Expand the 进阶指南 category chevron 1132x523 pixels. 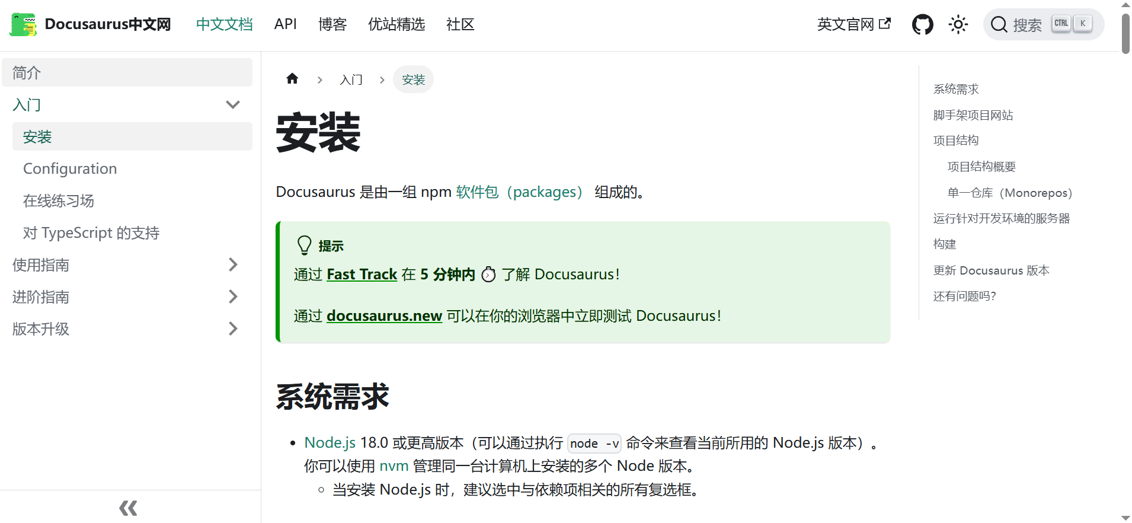233,296
